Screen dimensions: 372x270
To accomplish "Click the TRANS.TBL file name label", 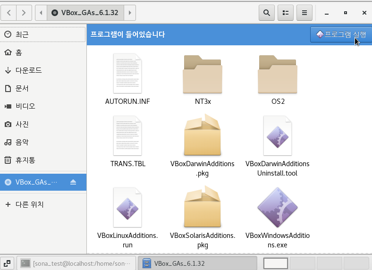I will (128, 164).
